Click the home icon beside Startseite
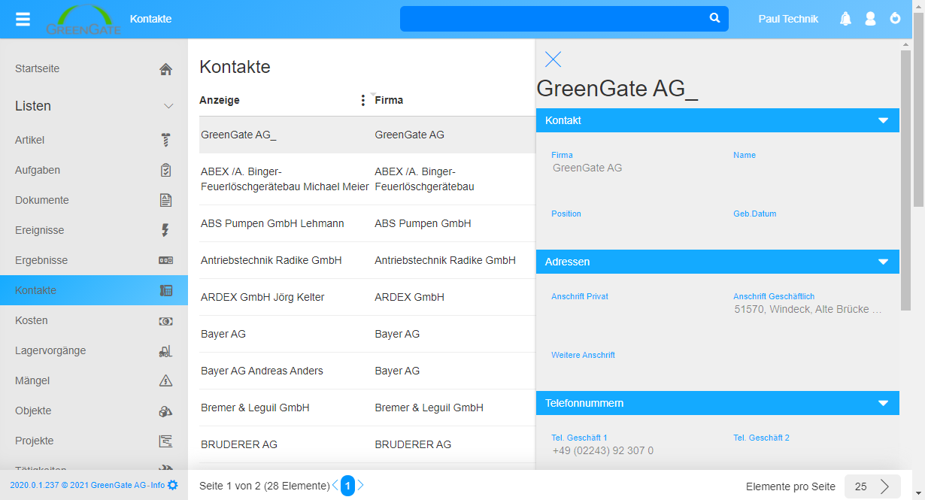The width and height of the screenshot is (925, 500). click(x=166, y=69)
